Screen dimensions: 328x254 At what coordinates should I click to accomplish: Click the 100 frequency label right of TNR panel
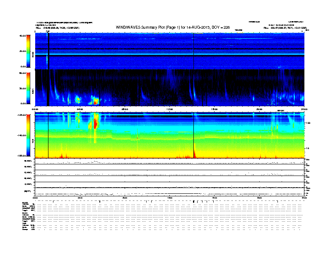[308, 123]
